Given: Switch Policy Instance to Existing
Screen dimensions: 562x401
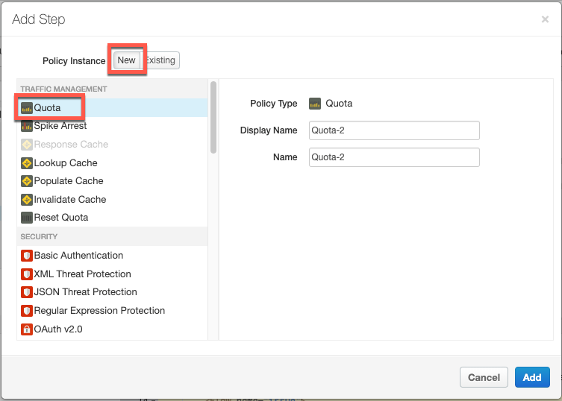Looking at the screenshot, I should coord(160,60).
